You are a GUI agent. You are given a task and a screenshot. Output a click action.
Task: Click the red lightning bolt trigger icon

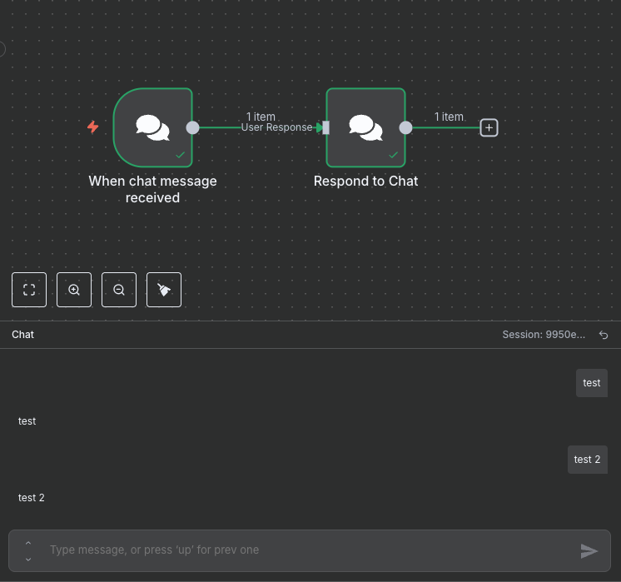[93, 127]
